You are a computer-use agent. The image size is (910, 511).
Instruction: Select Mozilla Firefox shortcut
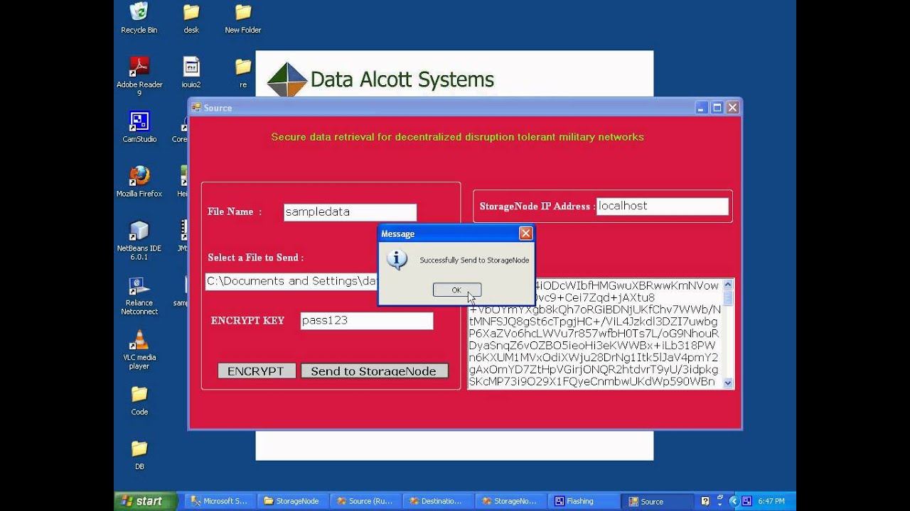pyautogui.click(x=139, y=182)
